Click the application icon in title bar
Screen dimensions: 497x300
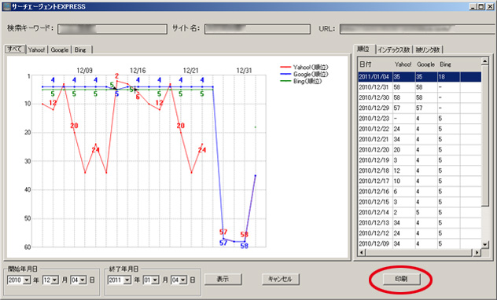point(6,6)
